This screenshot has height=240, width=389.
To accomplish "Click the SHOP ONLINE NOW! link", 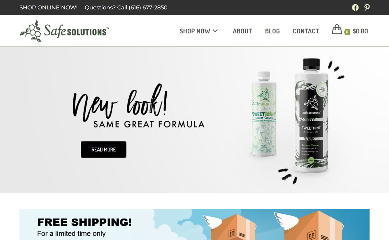I will tap(48, 7).
